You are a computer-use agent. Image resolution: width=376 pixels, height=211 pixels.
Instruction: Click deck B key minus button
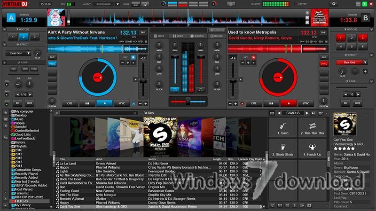243,63
